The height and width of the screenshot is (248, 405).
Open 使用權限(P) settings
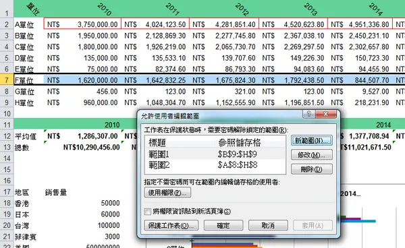(x=167, y=192)
